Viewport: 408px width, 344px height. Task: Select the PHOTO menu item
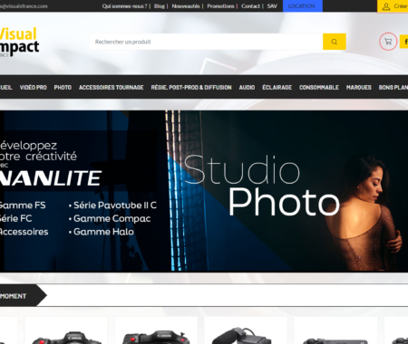63,88
